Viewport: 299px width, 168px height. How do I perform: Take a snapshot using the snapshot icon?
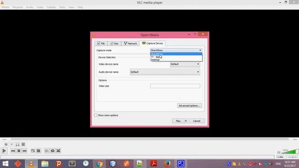pyautogui.click(x=12, y=144)
